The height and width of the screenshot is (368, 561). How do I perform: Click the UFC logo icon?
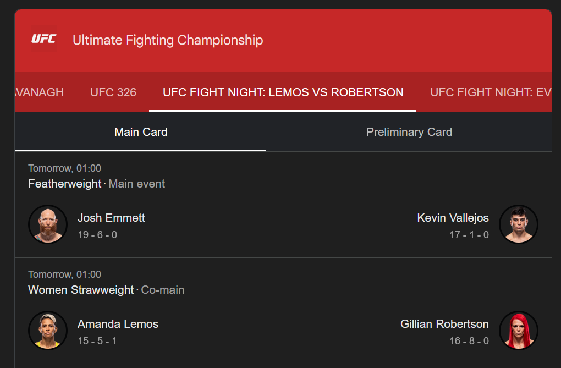point(43,39)
